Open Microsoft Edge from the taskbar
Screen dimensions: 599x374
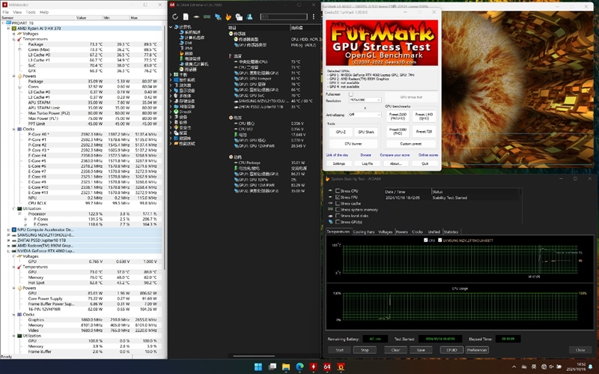pos(299,367)
